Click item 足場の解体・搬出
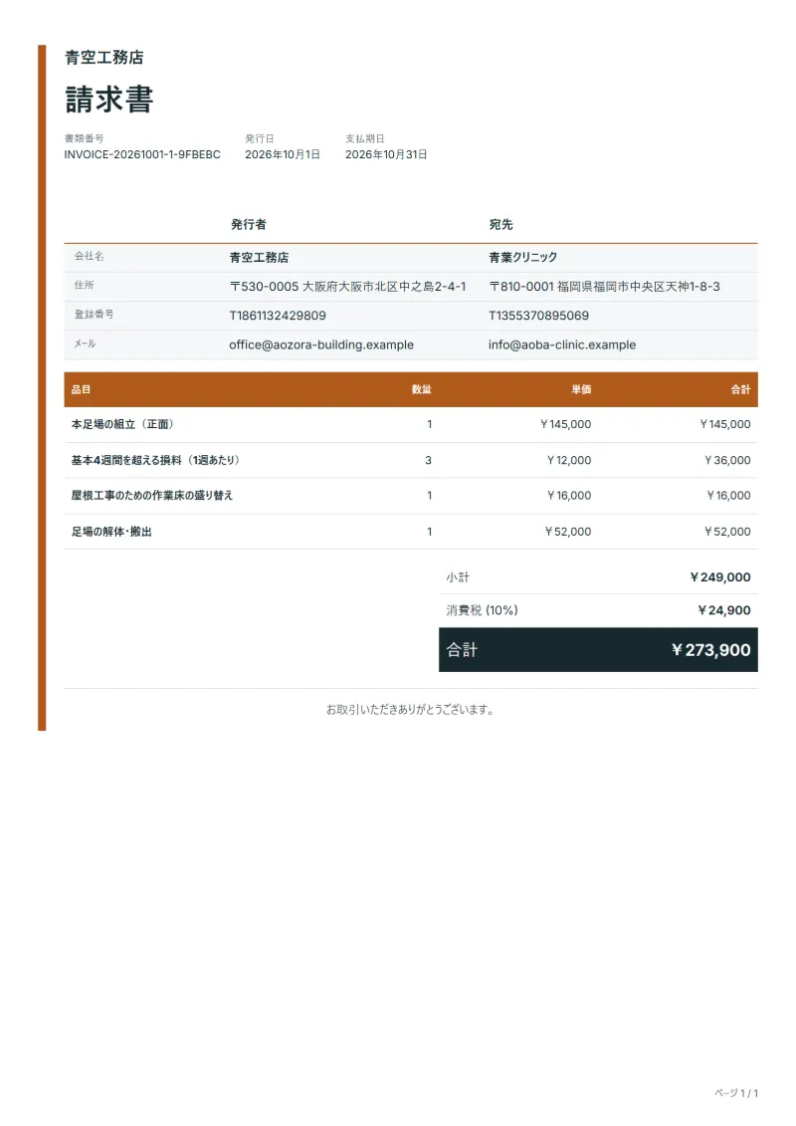Image resolution: width=796 pixels, height=1126 pixels. coord(111,532)
